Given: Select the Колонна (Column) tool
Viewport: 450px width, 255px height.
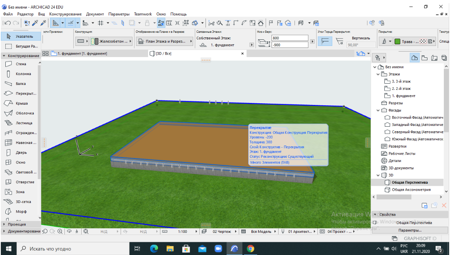Looking at the screenshot, I should pyautogui.click(x=23, y=74).
